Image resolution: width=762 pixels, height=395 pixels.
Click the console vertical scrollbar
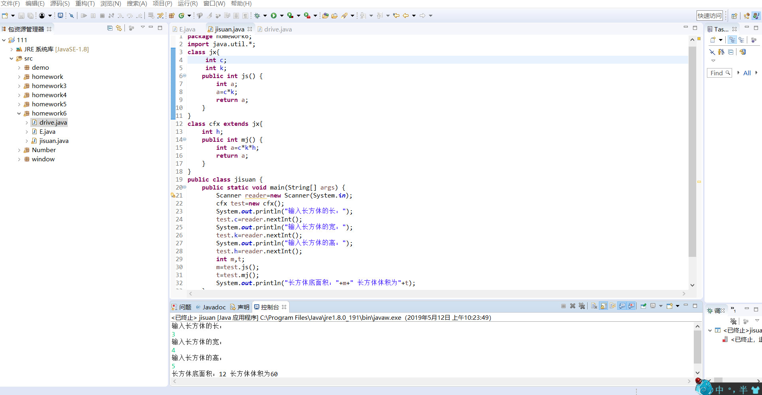point(697,346)
